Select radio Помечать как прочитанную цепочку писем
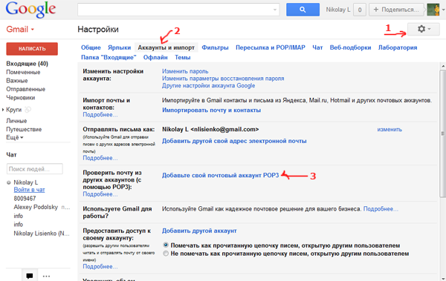 (166, 245)
